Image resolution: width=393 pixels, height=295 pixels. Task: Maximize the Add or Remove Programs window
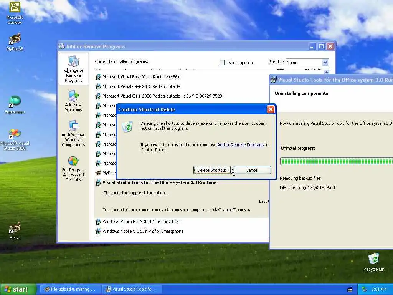point(321,46)
